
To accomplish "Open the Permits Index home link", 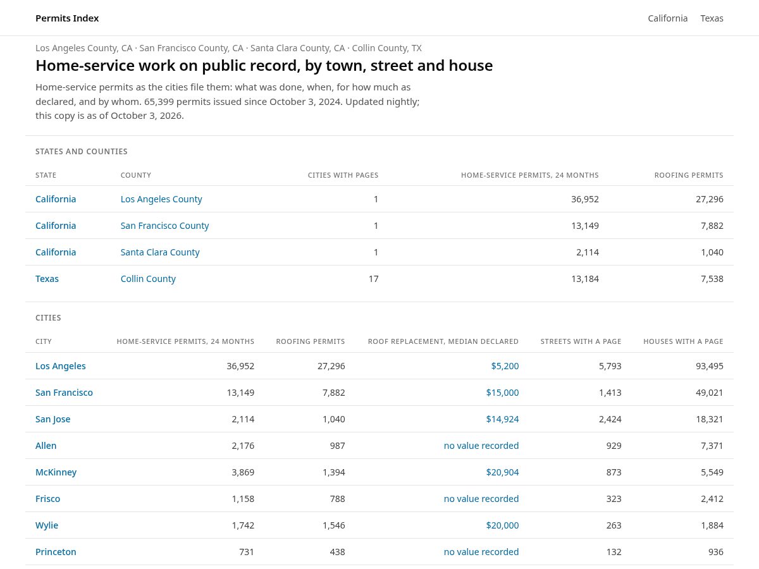I will click(67, 18).
